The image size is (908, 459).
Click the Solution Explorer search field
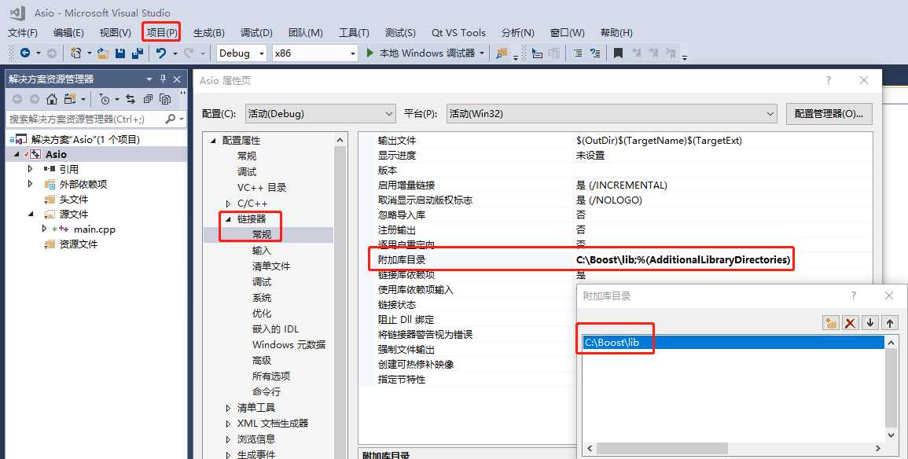[85, 119]
